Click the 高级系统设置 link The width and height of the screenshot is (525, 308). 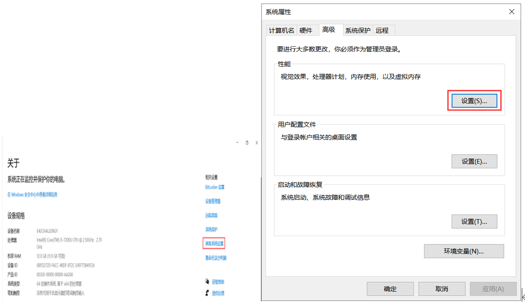214,244
